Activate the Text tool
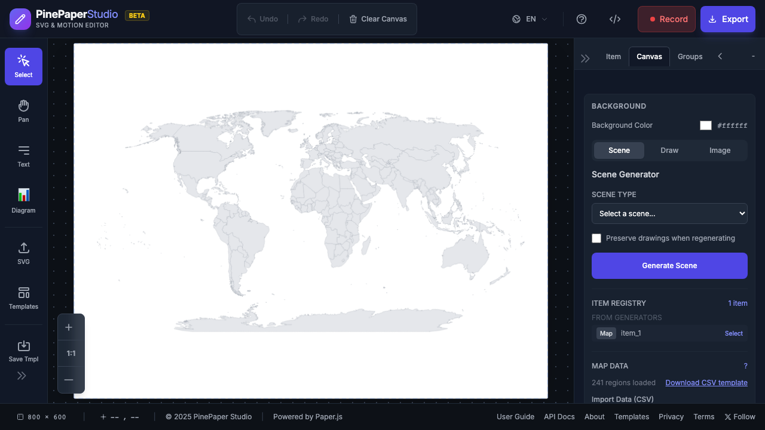The height and width of the screenshot is (430, 765). pyautogui.click(x=23, y=154)
